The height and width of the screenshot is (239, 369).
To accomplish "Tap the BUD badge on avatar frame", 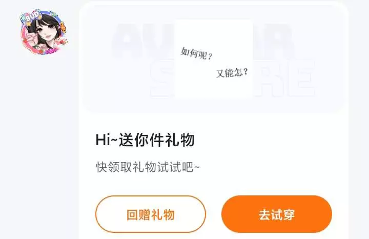I will [32, 16].
